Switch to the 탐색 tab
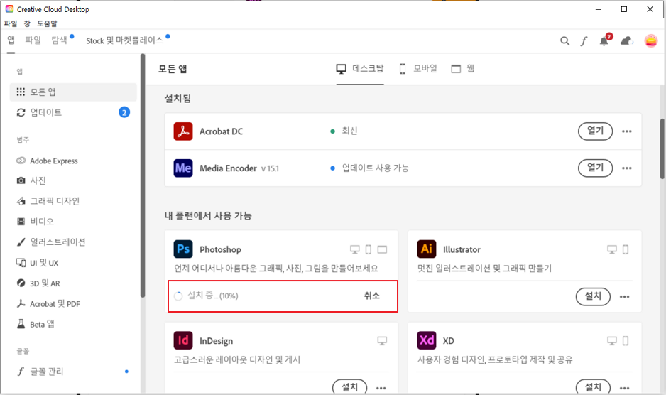 point(60,40)
